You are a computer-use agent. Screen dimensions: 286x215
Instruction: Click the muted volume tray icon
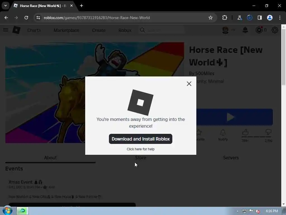point(258,211)
